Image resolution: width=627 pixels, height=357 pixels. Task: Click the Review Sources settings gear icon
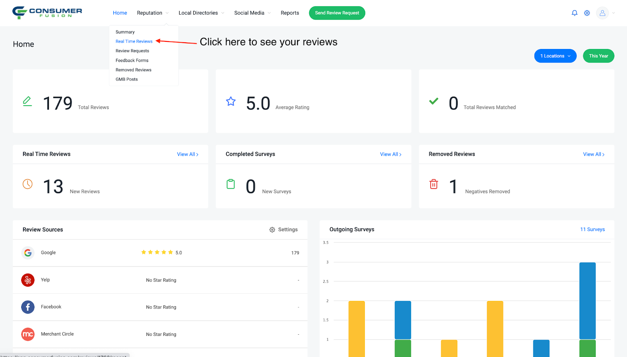[272, 230]
